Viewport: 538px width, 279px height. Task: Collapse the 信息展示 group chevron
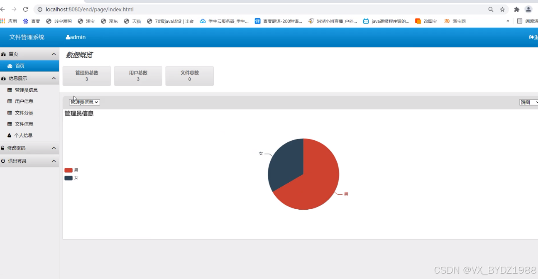(54, 78)
